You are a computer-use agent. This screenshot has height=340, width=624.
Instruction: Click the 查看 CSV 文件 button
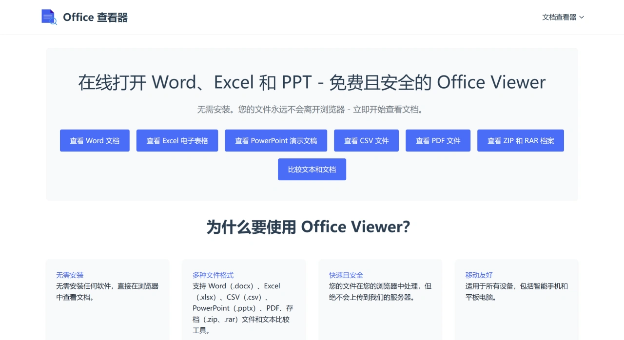[x=366, y=141]
